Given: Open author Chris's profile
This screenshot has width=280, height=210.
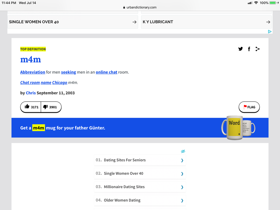Looking at the screenshot, I should (x=31, y=93).
